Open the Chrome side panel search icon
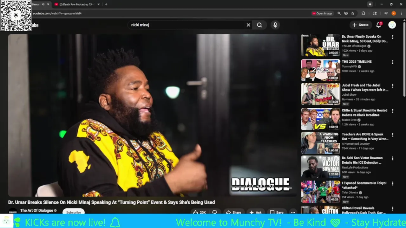Image resolution: width=406 pixels, height=228 pixels. pyautogui.click(x=375, y=13)
